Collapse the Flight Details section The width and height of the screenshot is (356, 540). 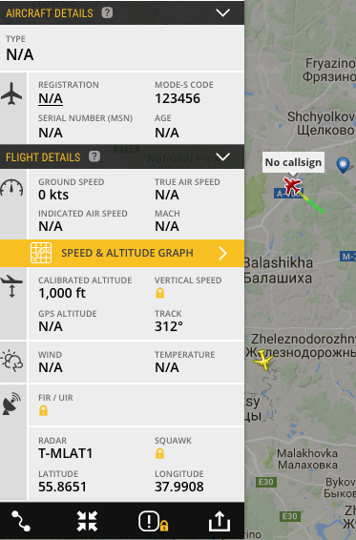click(222, 156)
